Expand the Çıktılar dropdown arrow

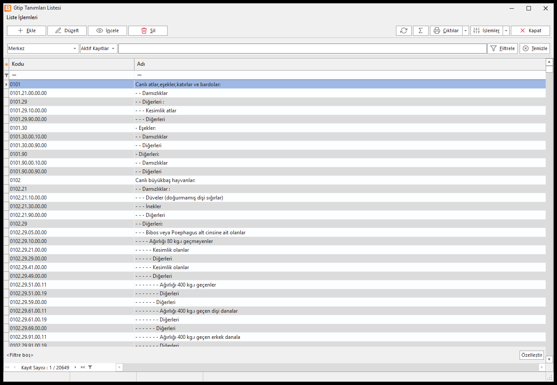(x=466, y=30)
